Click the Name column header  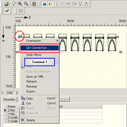[13, 107]
